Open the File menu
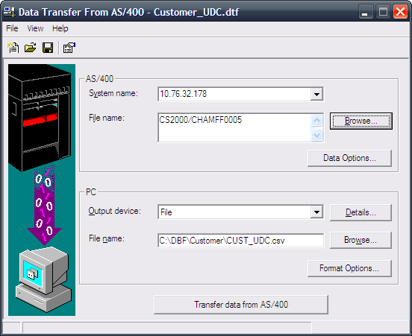Screen dimensions: 412x336 tap(12, 28)
